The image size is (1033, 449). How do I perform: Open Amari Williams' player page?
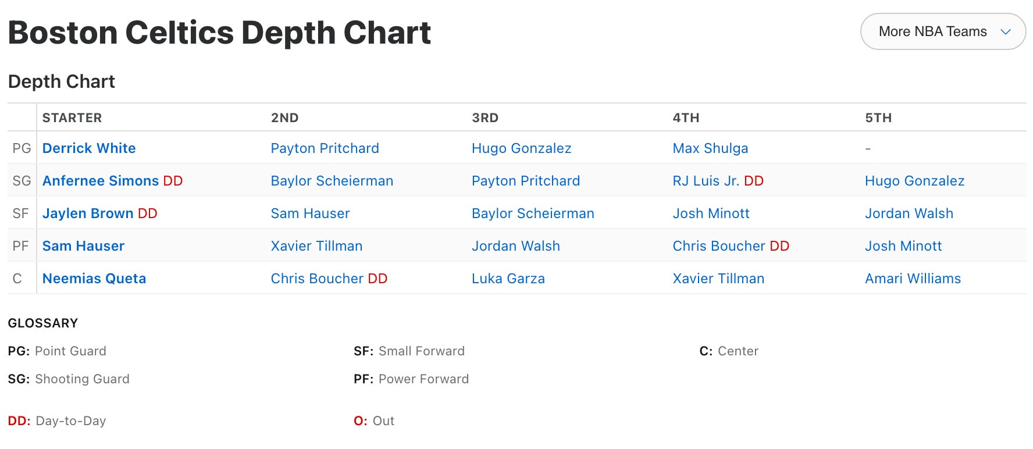pos(913,279)
